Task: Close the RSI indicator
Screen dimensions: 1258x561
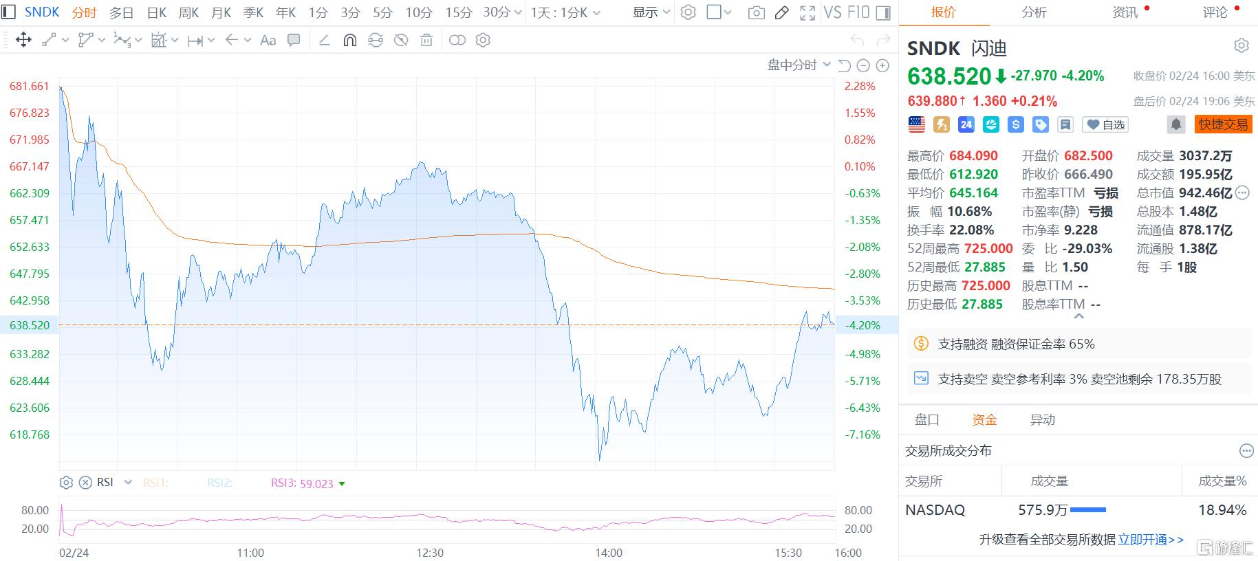Action: (x=85, y=483)
